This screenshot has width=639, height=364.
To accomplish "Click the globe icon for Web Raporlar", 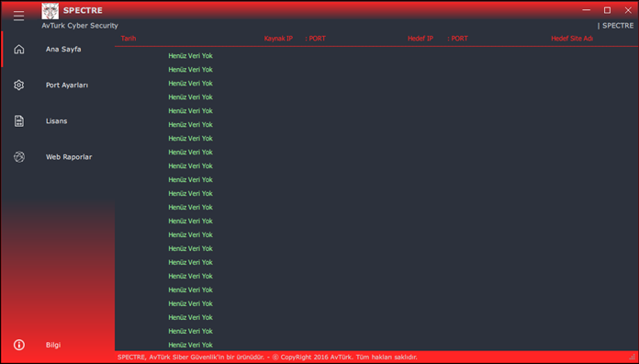I will click(x=18, y=157).
